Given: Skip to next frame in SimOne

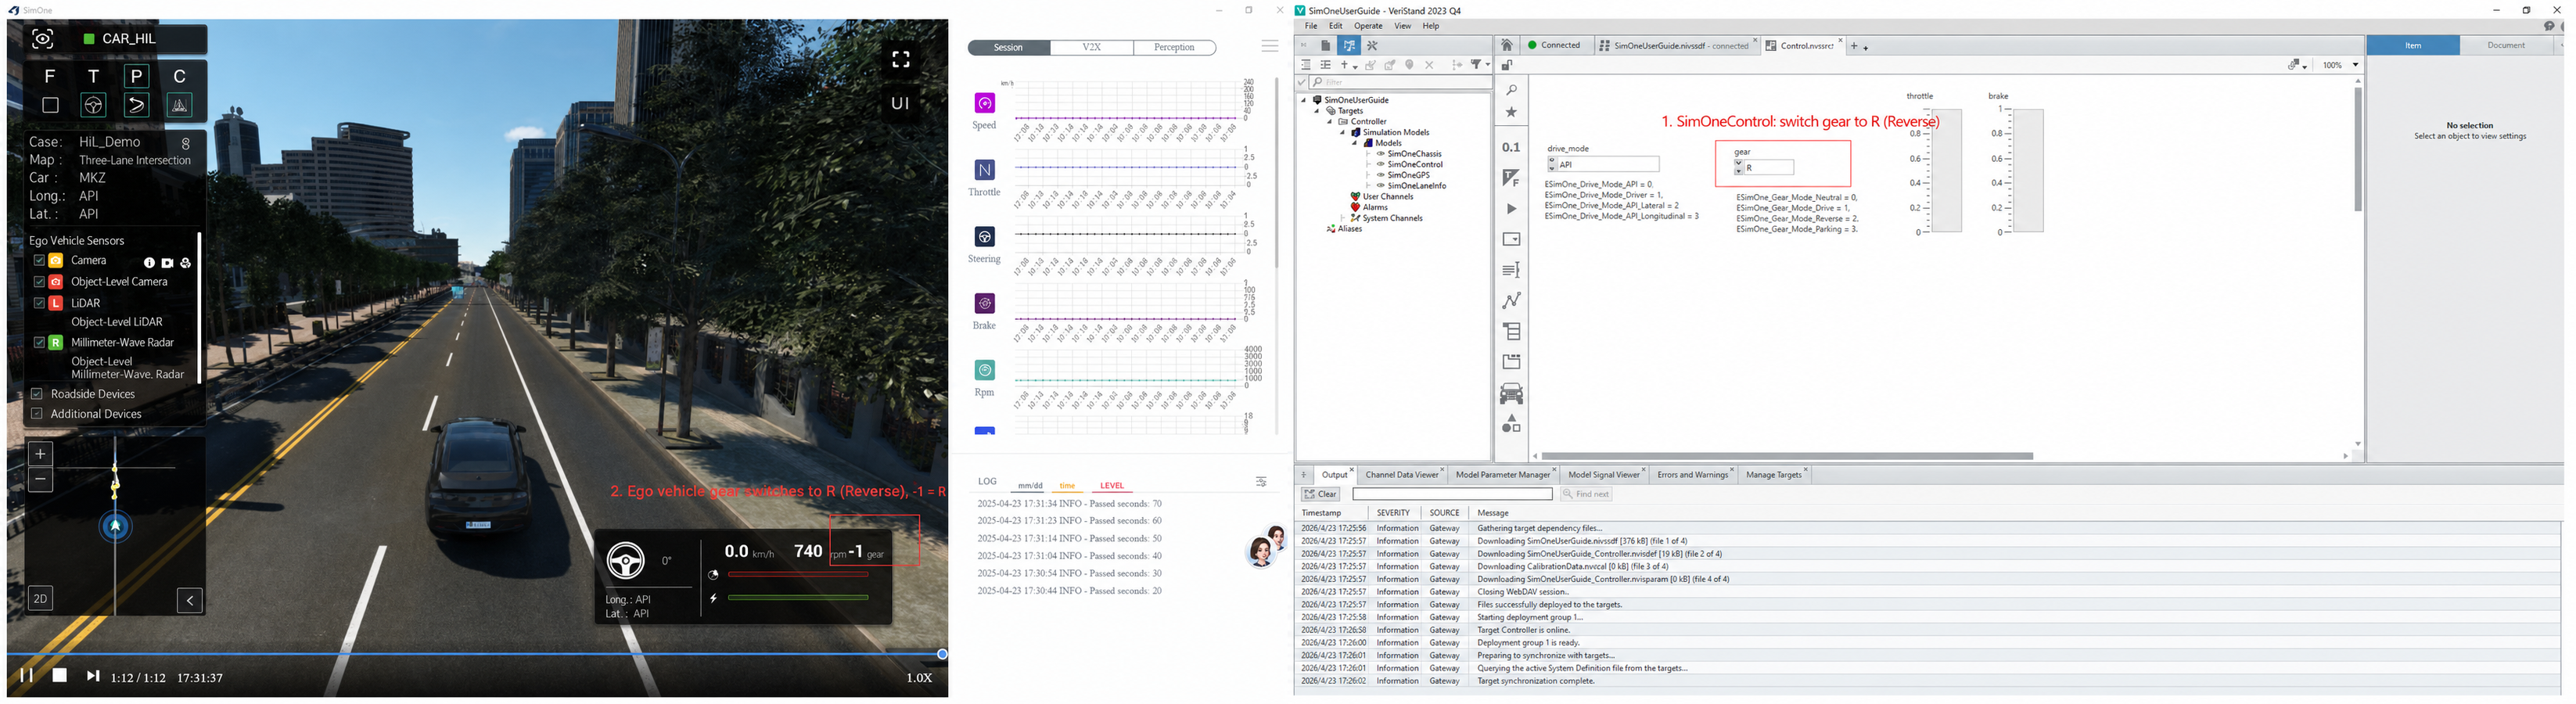Looking at the screenshot, I should click(93, 676).
